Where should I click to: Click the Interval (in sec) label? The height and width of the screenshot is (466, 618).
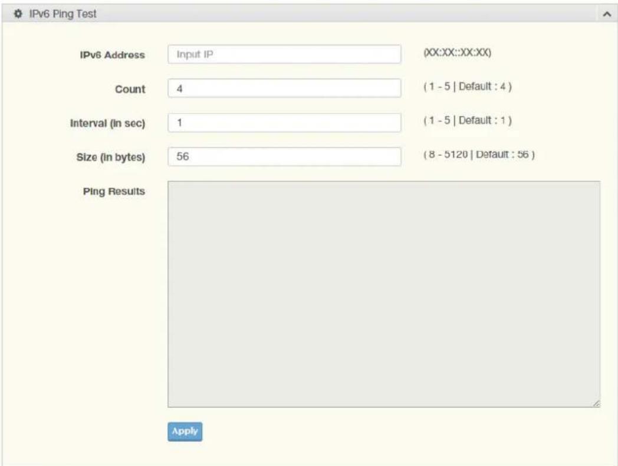[x=107, y=123]
